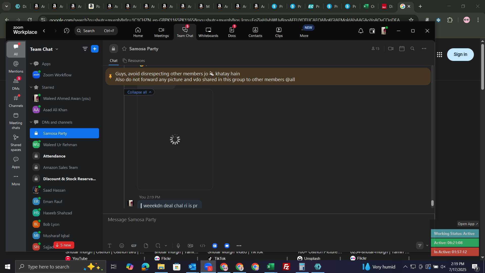Viewport: 485px width, 273px height.
Task: Start a video meeting with Samosa Party
Action: click(391, 49)
